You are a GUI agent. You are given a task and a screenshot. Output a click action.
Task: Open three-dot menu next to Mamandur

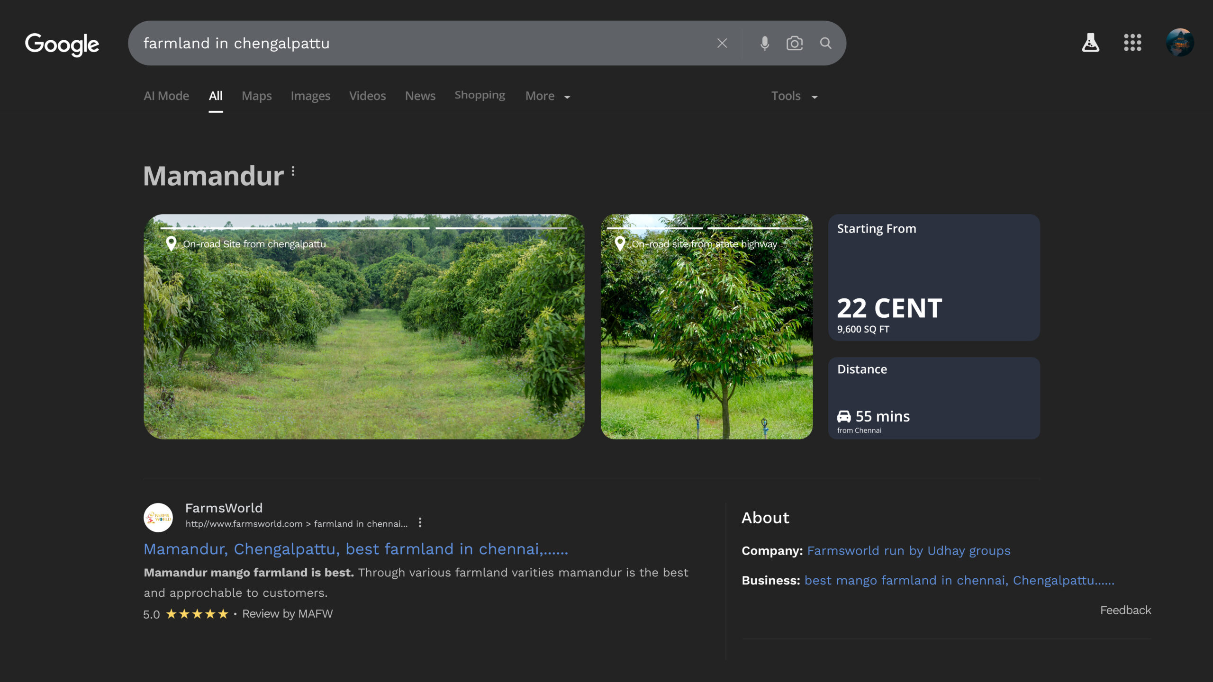(x=293, y=171)
